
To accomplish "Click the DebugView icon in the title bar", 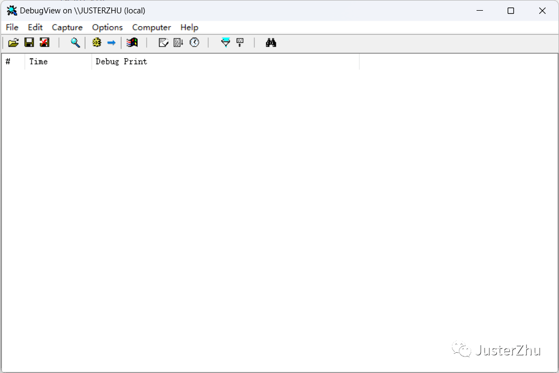I will (11, 10).
